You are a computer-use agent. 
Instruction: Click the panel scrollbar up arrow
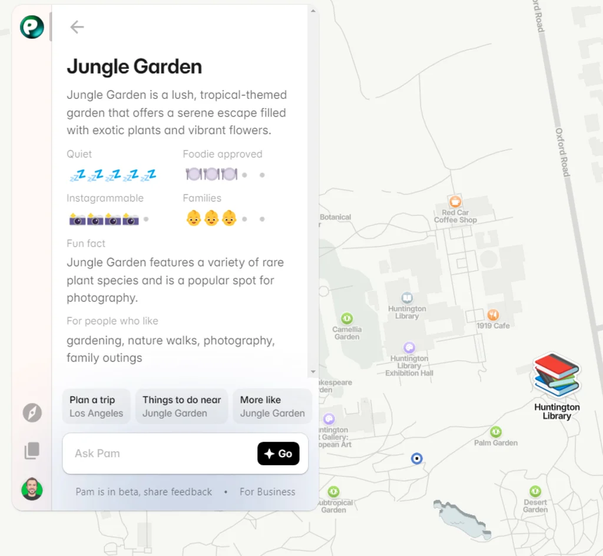point(313,11)
